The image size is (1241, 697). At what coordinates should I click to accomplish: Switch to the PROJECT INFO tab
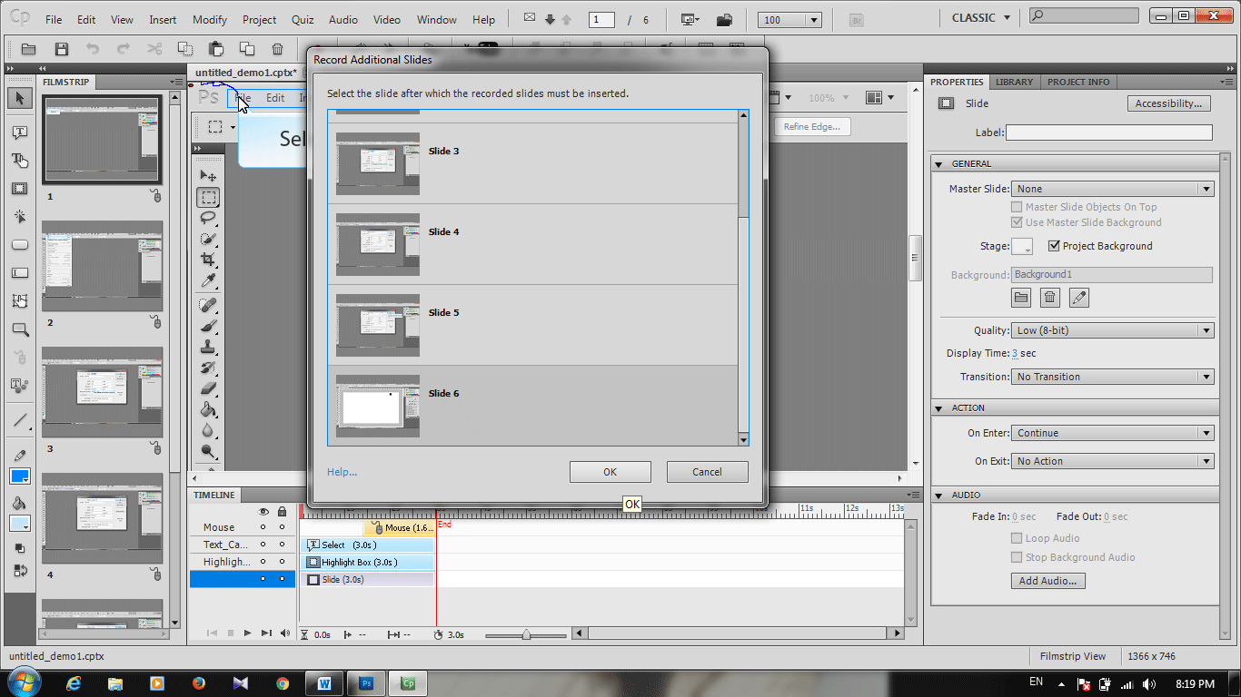pyautogui.click(x=1078, y=82)
